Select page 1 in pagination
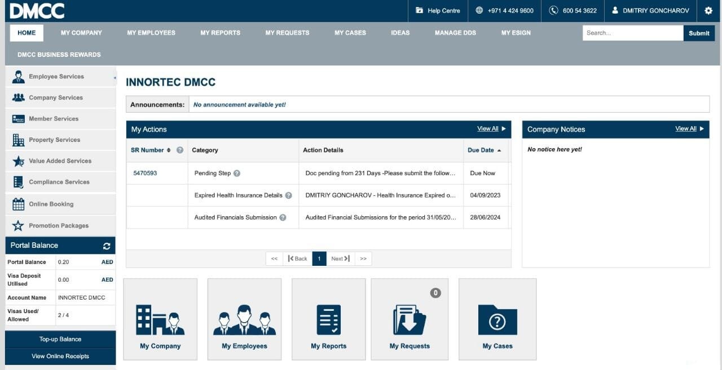Viewport: 722px width, 370px height. coord(319,258)
